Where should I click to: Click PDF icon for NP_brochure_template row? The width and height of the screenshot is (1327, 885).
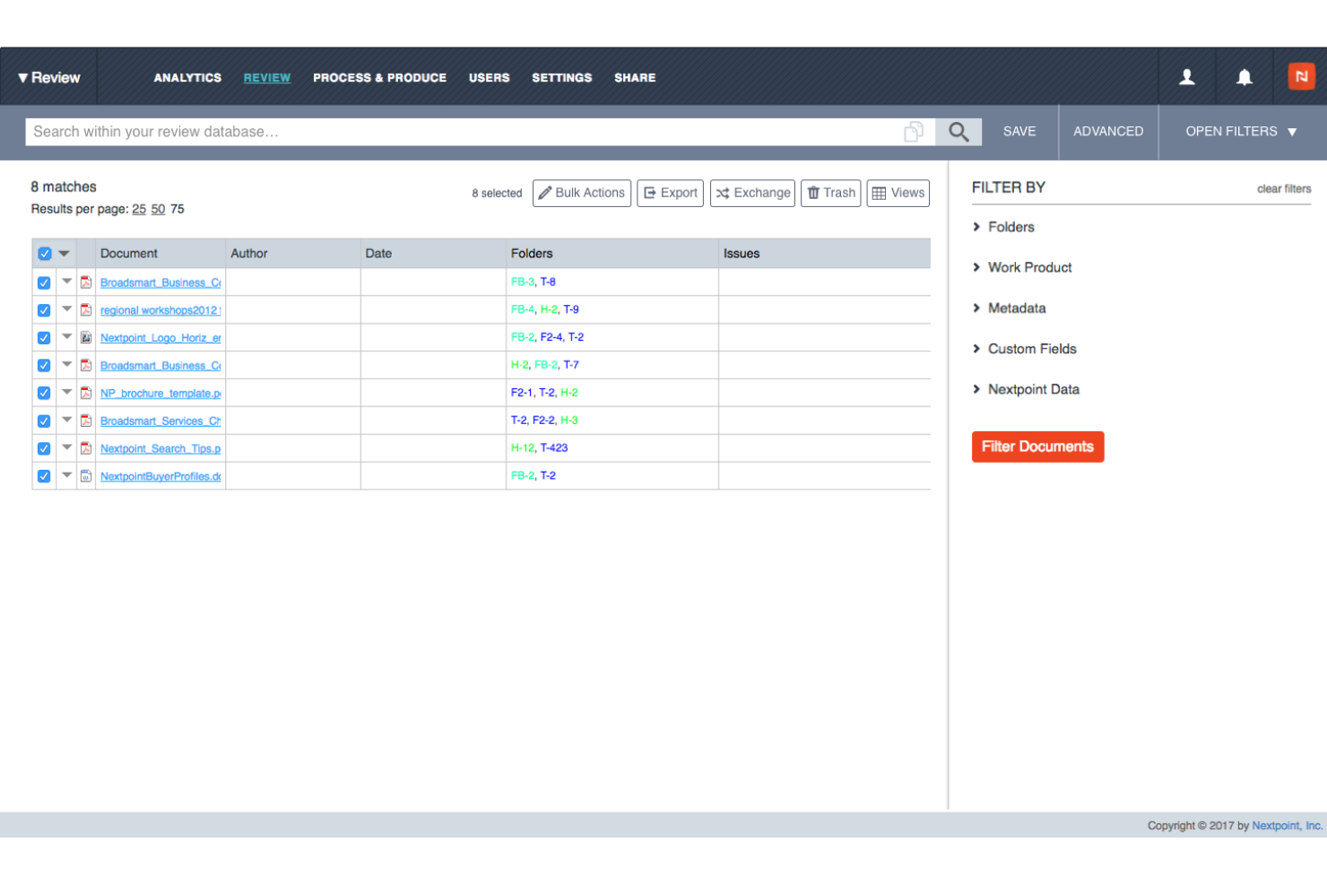coord(86,393)
